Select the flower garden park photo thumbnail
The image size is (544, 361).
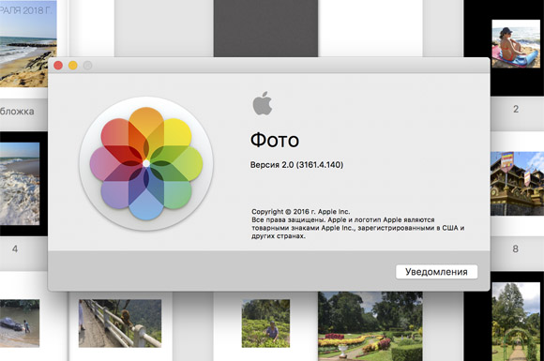370,326
